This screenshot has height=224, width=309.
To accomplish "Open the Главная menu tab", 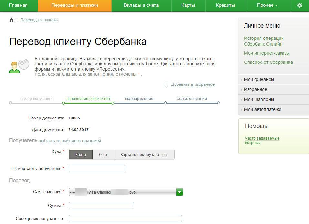I will click(18, 5).
